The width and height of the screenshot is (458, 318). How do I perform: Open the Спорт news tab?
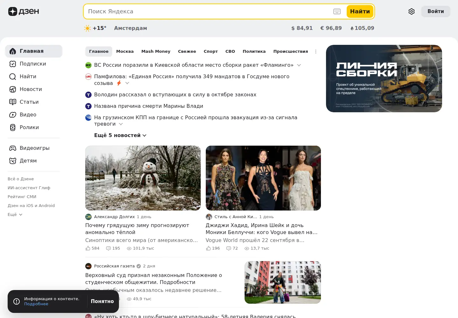click(211, 52)
